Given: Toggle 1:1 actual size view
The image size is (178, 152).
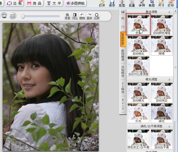Looking at the screenshot, I should (x=13, y=16).
